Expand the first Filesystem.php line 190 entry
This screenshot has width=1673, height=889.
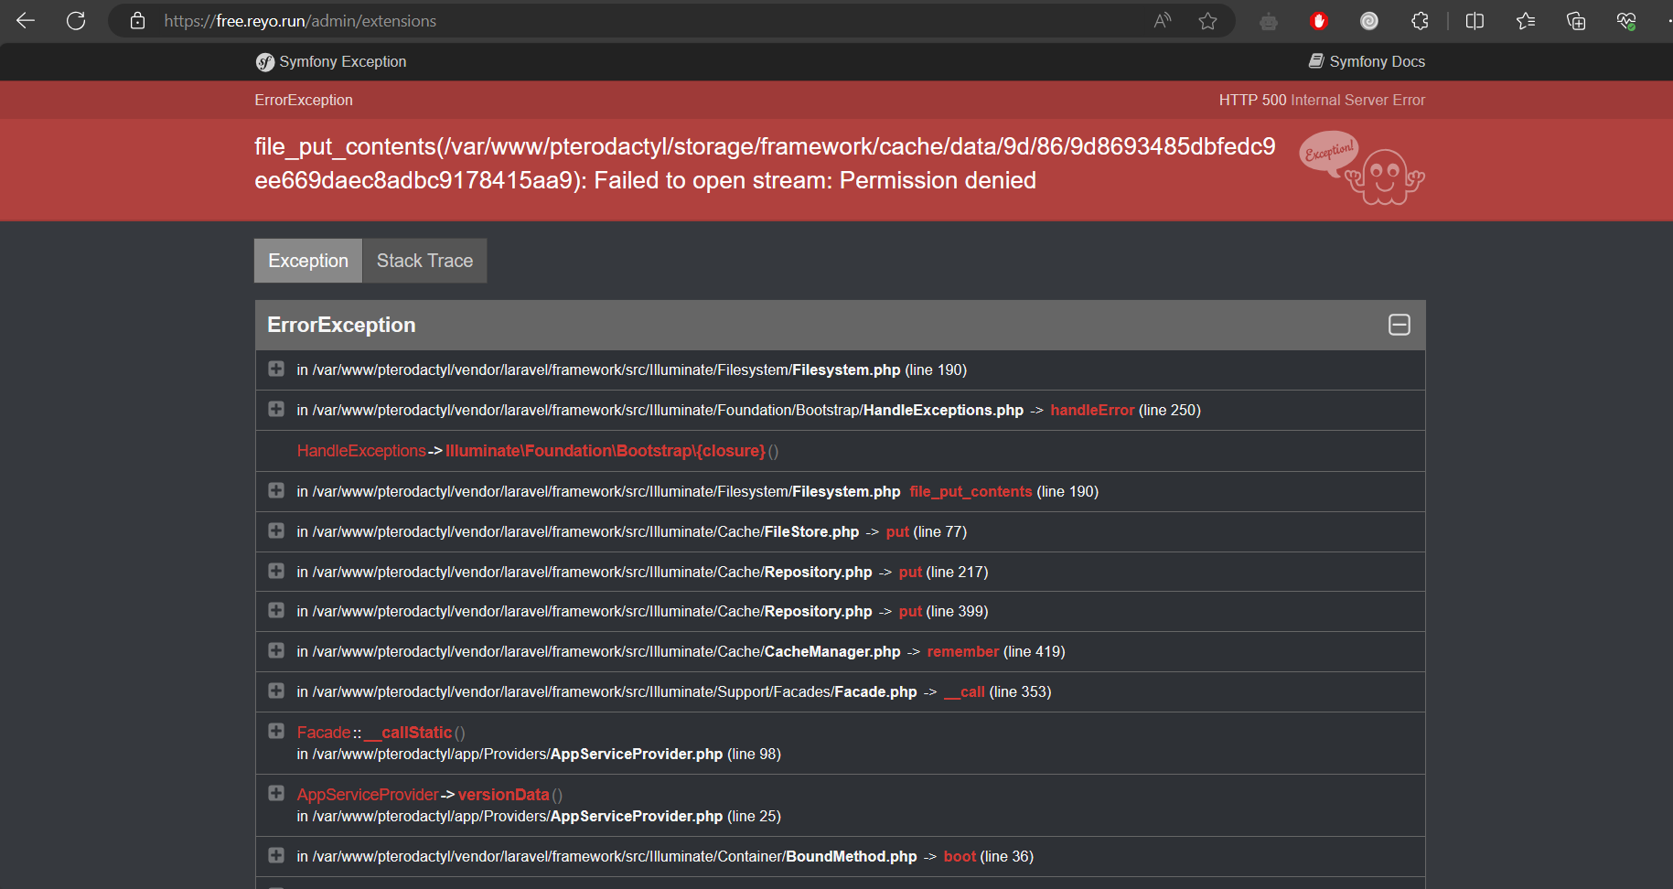click(275, 369)
